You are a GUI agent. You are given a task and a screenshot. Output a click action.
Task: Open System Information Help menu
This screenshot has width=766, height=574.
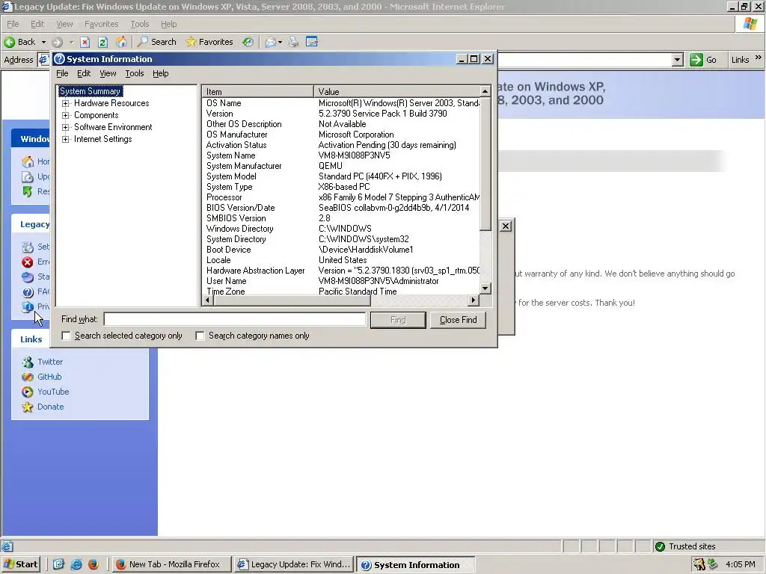[x=160, y=73]
